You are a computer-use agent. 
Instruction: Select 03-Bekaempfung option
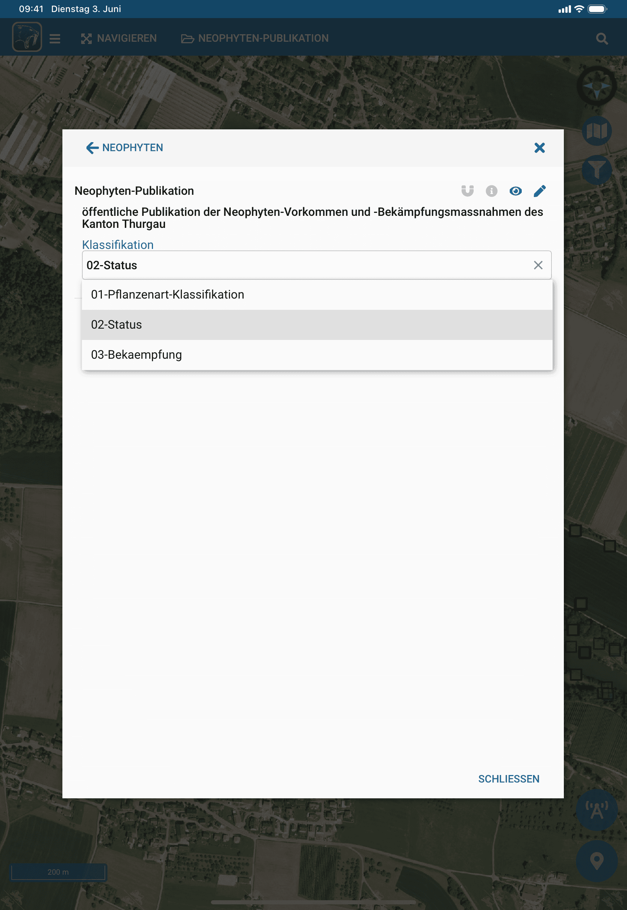[x=317, y=355]
